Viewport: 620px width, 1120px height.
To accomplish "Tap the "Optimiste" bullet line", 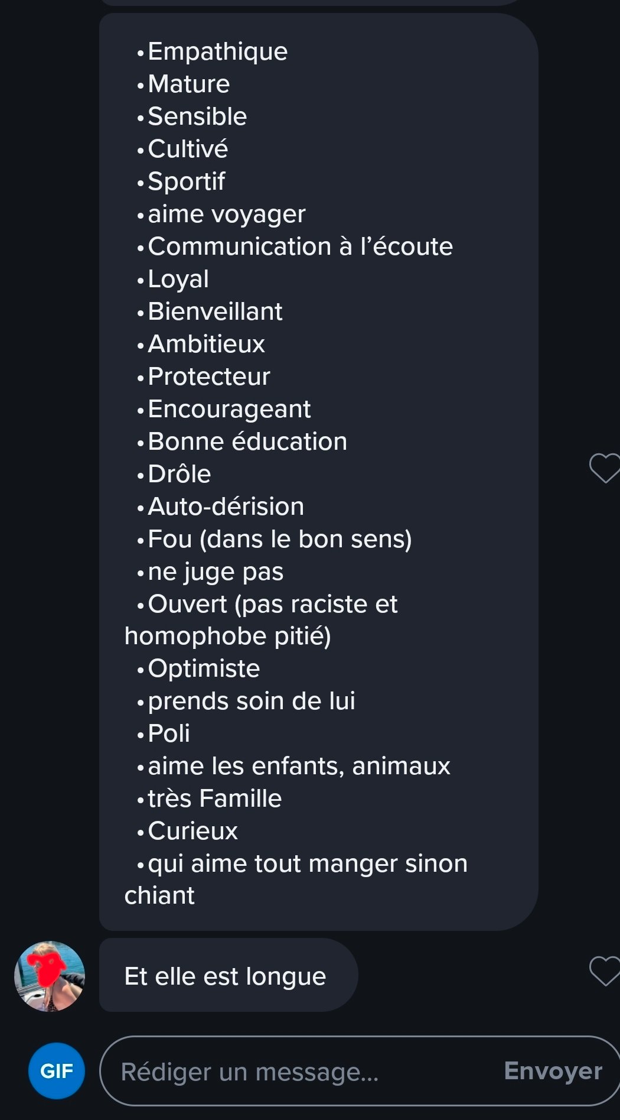I will tap(204, 668).
